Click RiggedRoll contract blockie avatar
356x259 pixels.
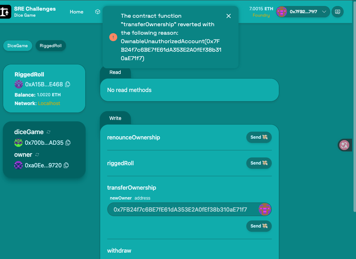point(19,84)
